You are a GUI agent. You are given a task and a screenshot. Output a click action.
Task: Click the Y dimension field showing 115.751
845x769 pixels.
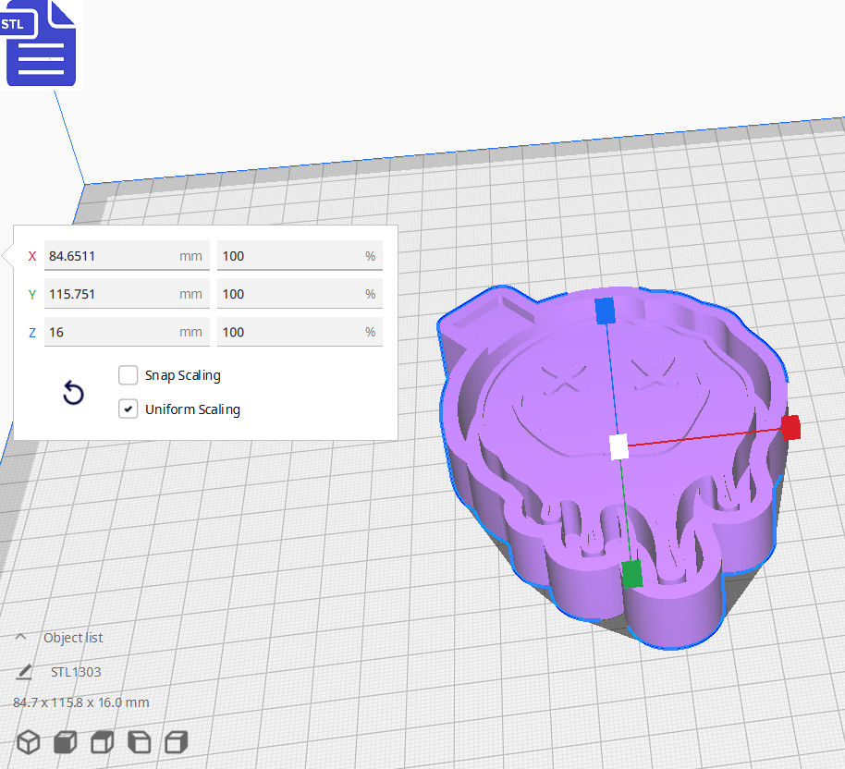coord(127,294)
